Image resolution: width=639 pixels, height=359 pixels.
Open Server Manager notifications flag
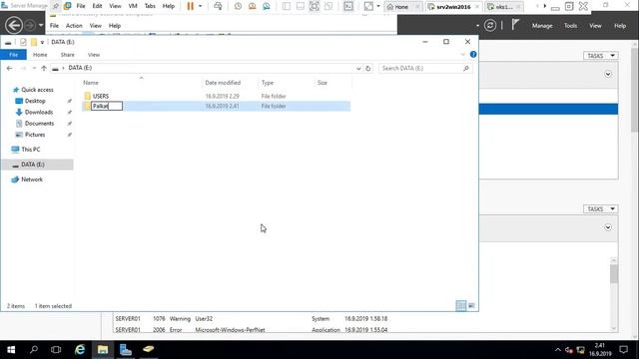[x=515, y=25]
